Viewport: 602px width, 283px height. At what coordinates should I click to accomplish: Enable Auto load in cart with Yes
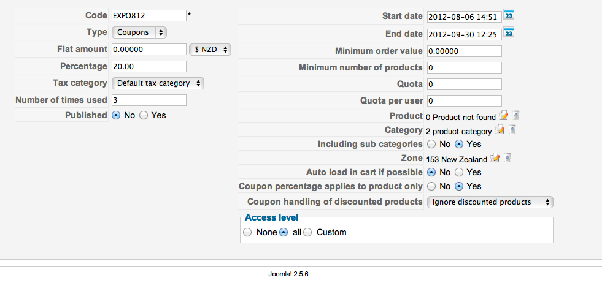(x=459, y=172)
